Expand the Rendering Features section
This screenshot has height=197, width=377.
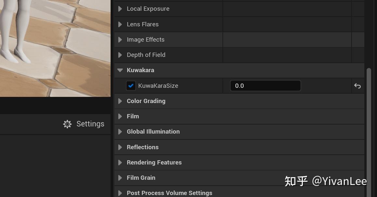click(120, 162)
